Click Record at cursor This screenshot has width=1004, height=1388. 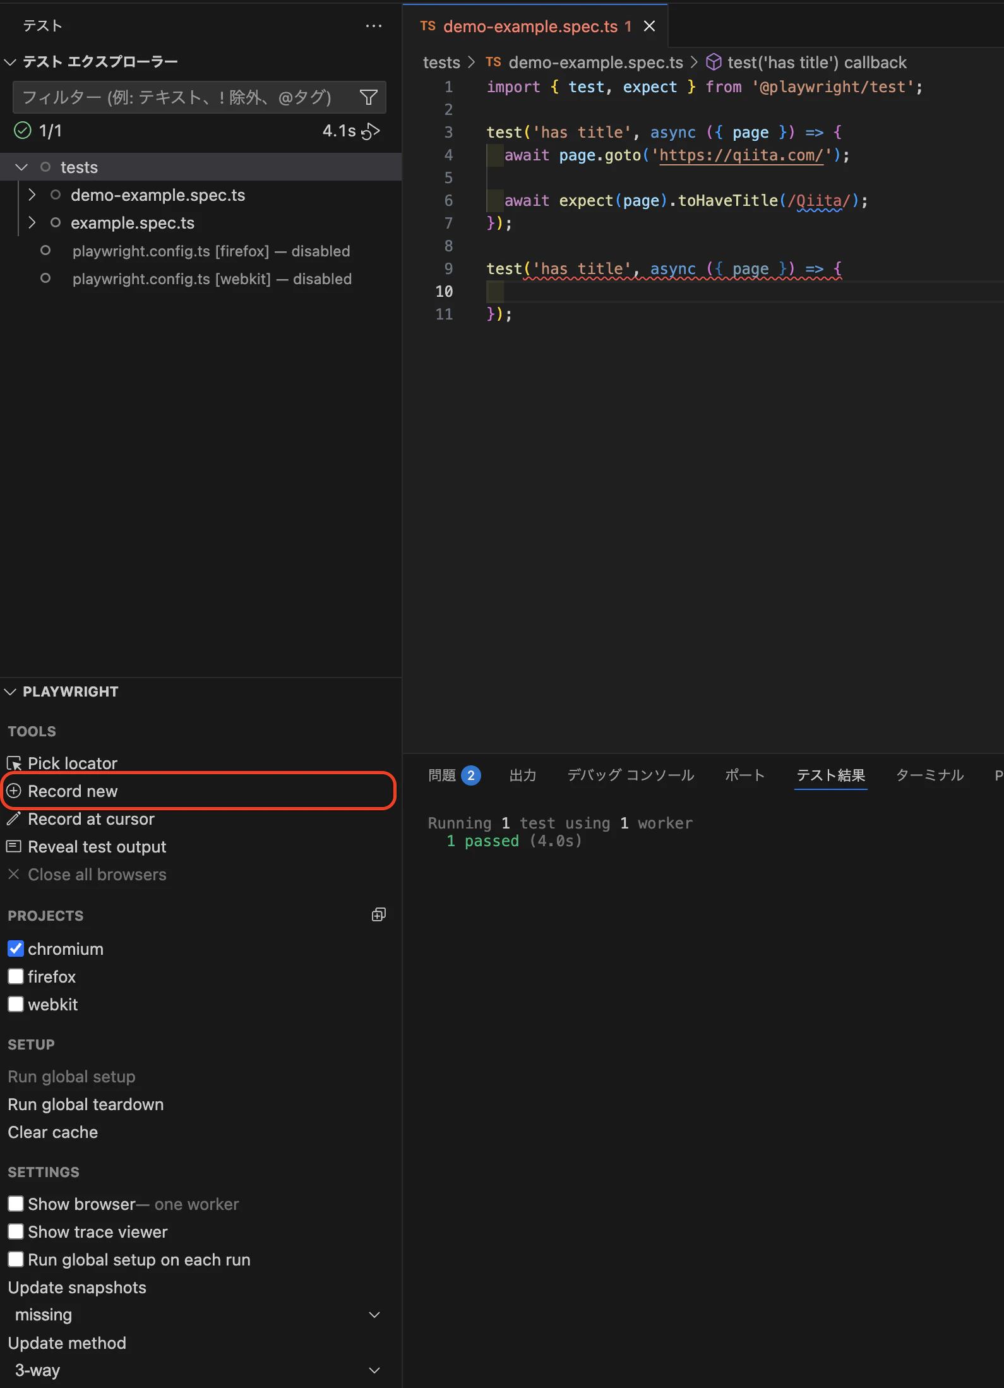(91, 818)
